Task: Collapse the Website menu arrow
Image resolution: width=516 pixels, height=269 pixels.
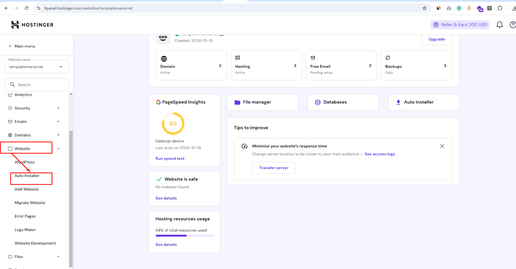Action: [58, 149]
